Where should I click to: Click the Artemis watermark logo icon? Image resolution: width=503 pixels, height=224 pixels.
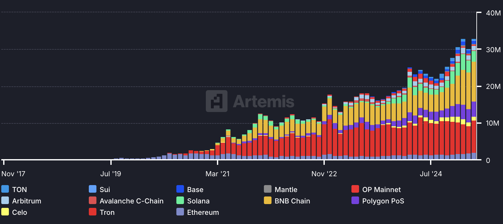pos(217,101)
